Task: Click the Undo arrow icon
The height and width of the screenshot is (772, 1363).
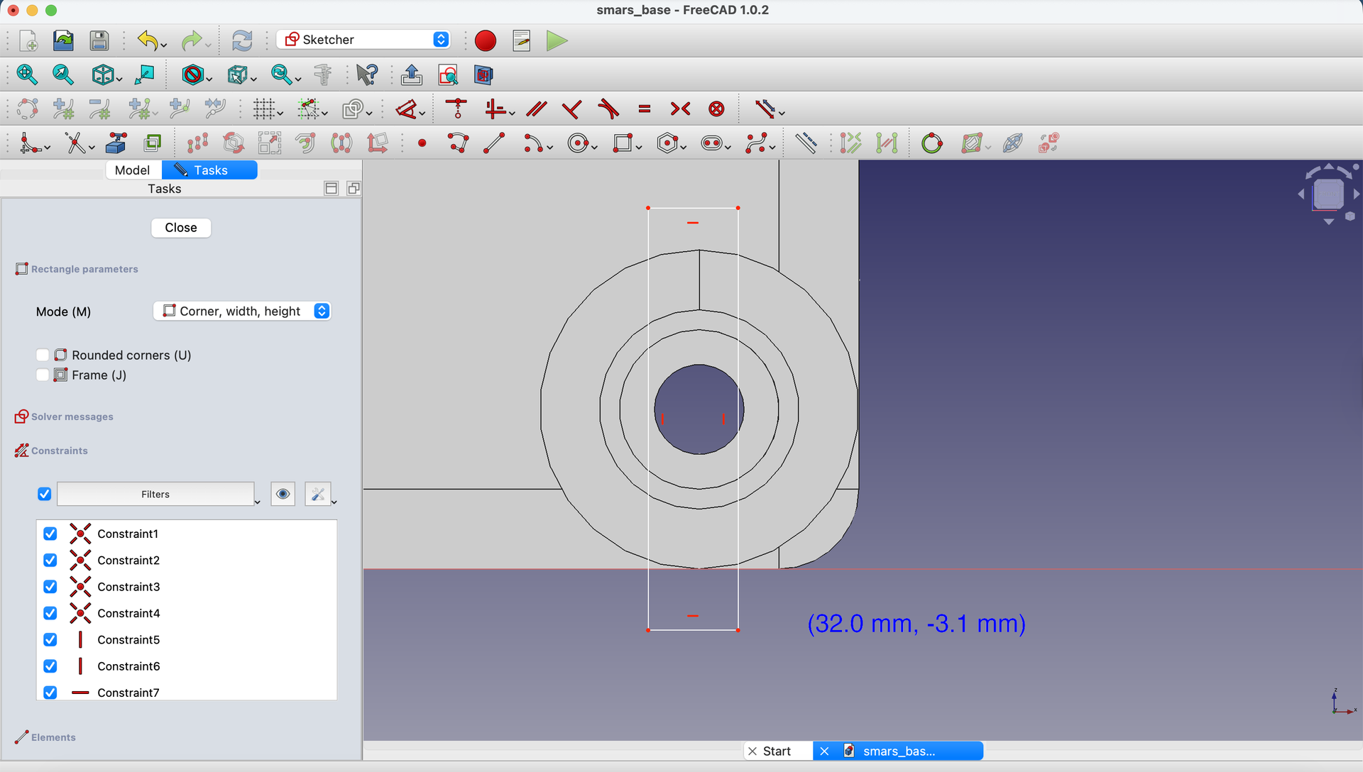Action: click(x=147, y=40)
